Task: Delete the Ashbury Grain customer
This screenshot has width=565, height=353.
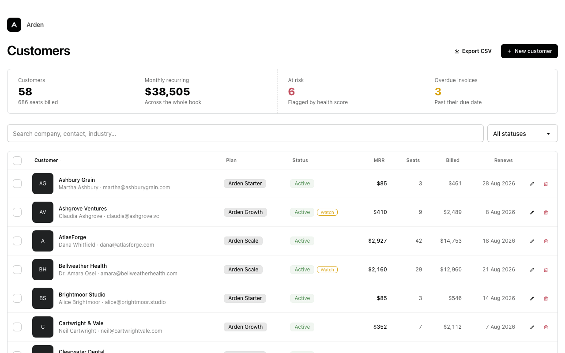Action: tap(546, 184)
